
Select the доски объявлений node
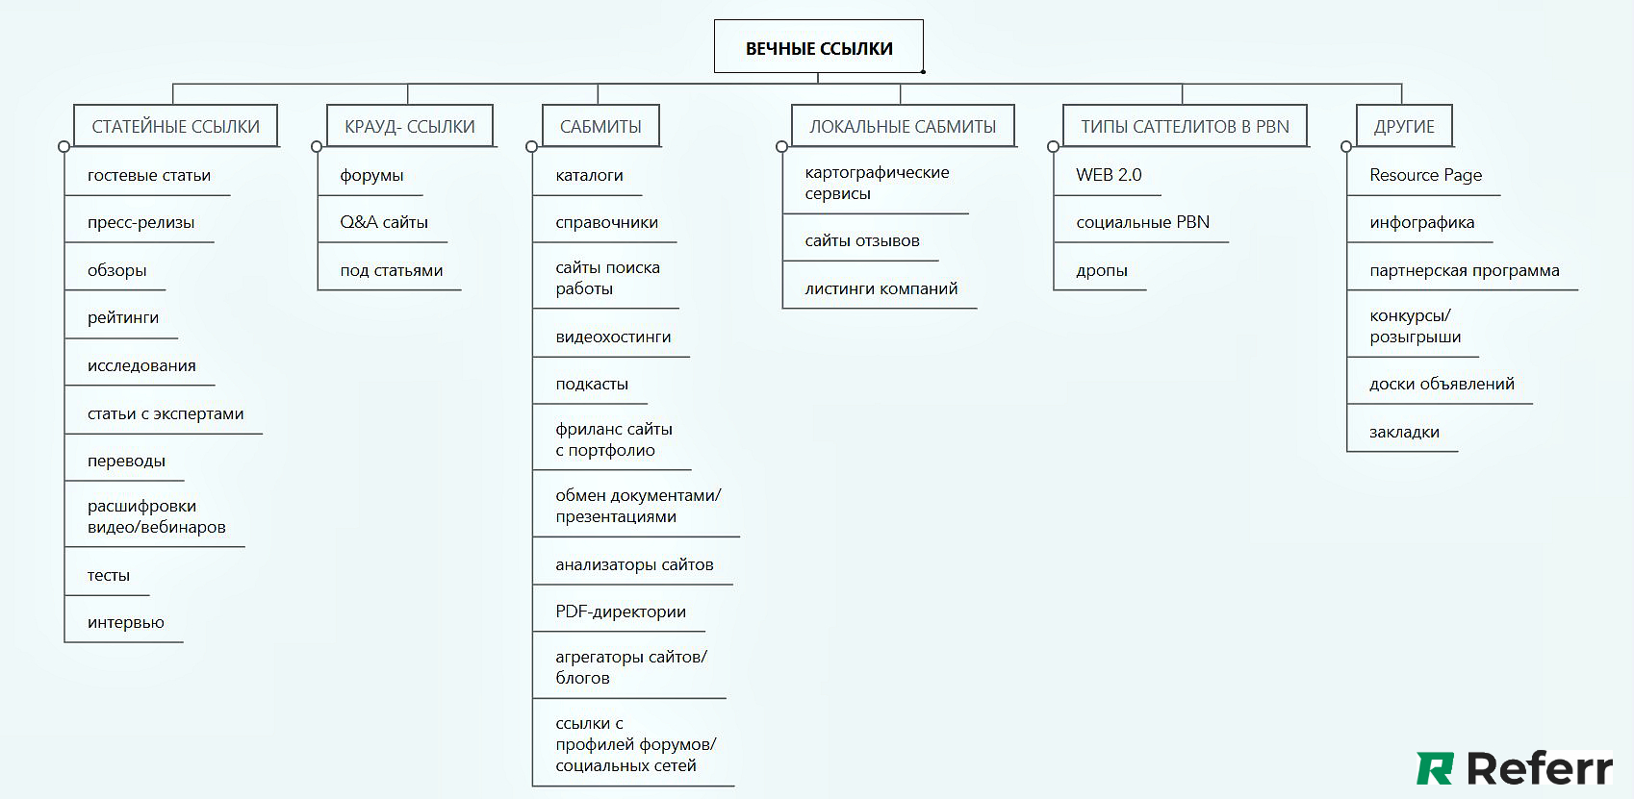point(1442,384)
